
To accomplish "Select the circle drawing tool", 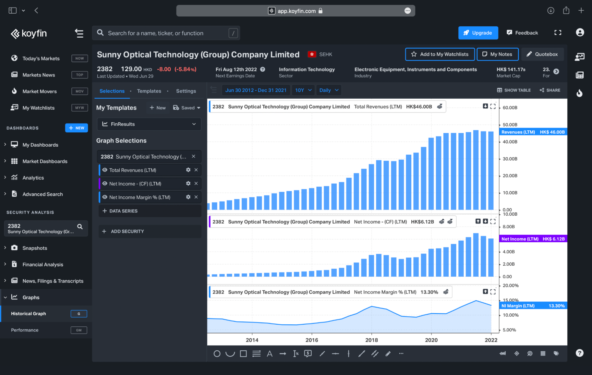I will pyautogui.click(x=217, y=354).
